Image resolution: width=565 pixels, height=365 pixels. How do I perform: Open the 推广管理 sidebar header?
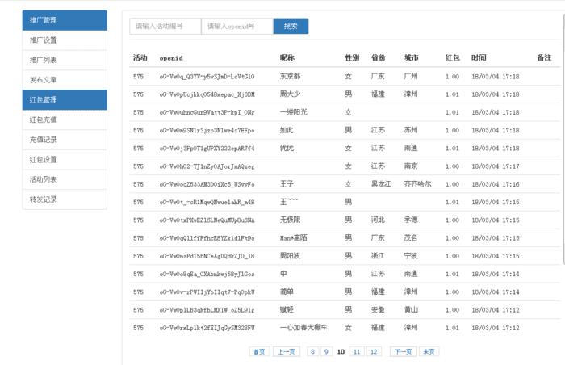65,20
